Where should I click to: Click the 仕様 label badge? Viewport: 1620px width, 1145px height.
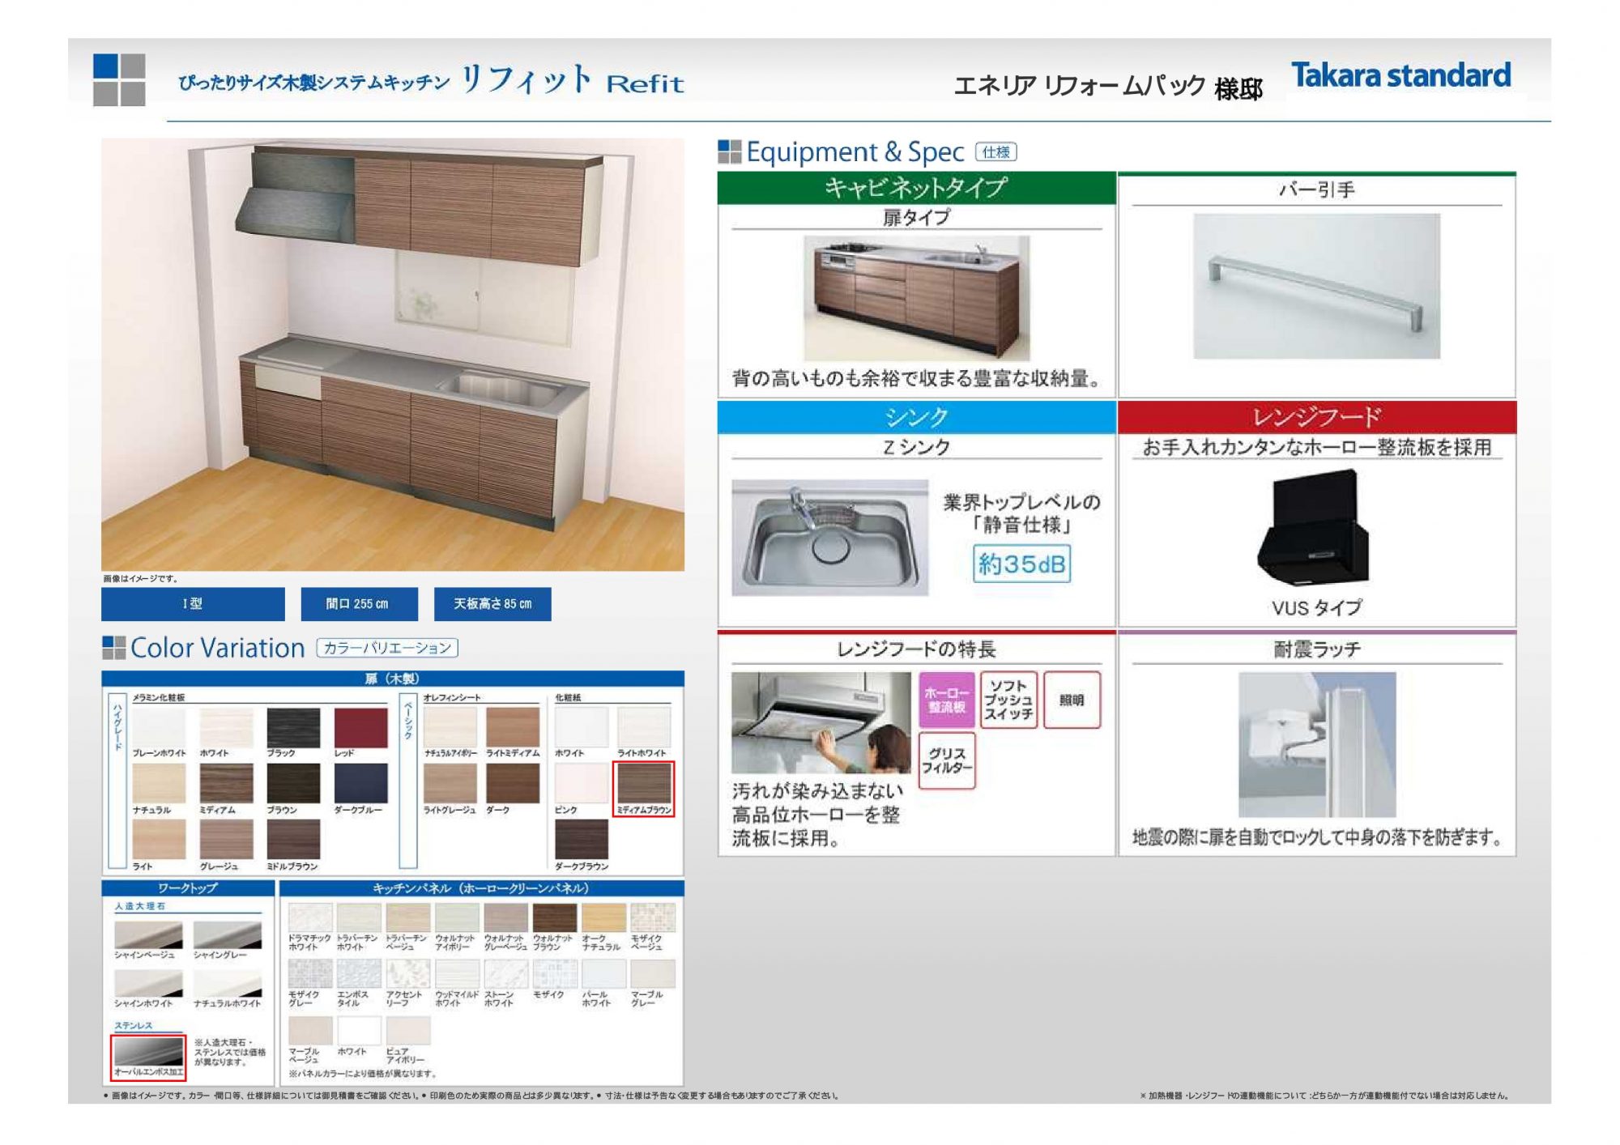995,151
